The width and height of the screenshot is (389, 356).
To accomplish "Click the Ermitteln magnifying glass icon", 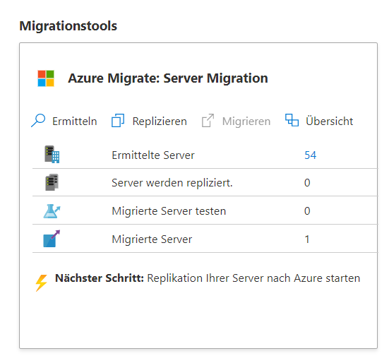I will click(38, 121).
